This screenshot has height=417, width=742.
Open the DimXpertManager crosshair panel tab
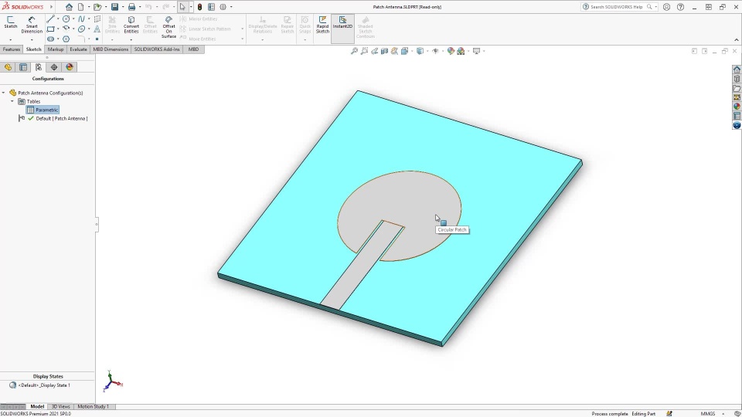(54, 67)
